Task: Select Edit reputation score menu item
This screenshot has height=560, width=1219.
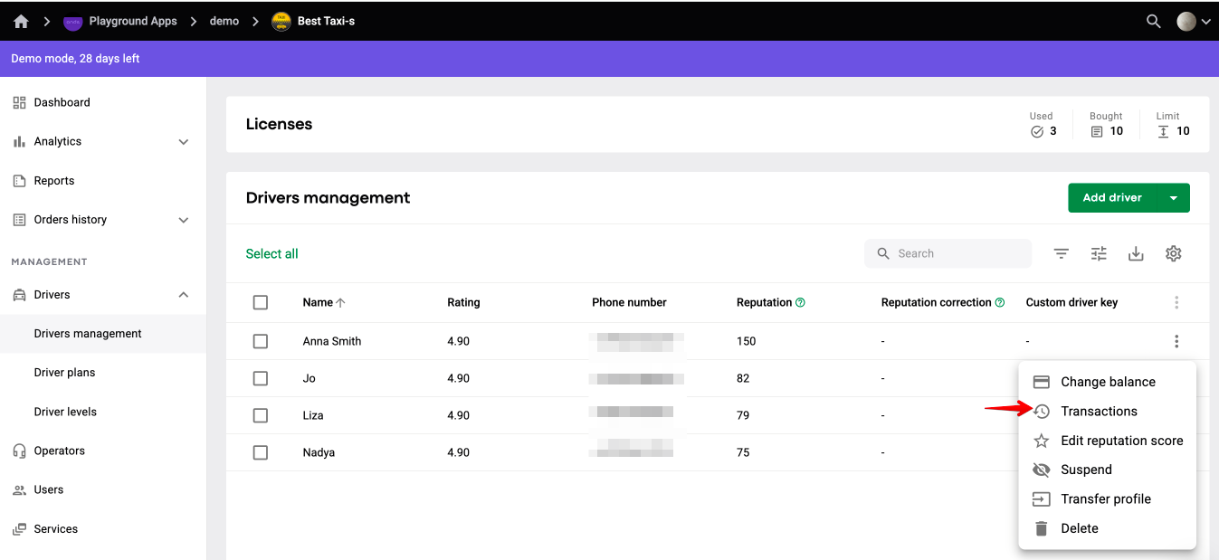Action: pos(1121,441)
